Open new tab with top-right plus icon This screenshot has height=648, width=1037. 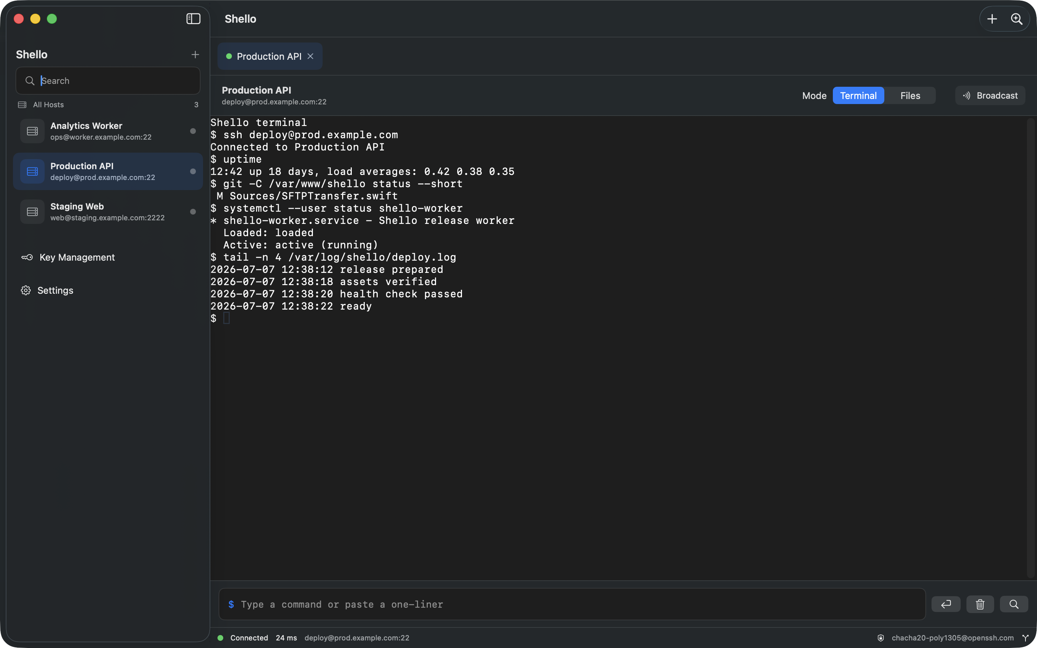[992, 19]
